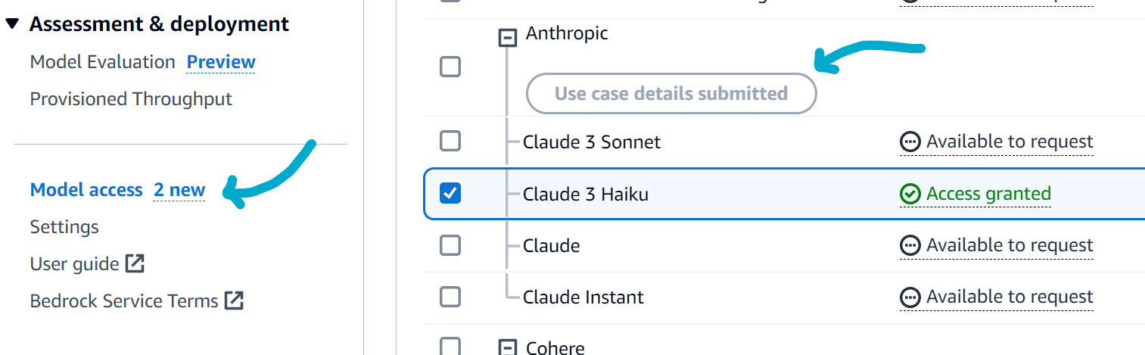
Task: Collapse the Assessment & deployment section
Action: [12, 24]
